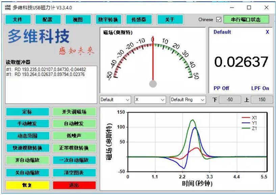
Task: Click the blue Y1 legend swatch
Action: coord(246,123)
